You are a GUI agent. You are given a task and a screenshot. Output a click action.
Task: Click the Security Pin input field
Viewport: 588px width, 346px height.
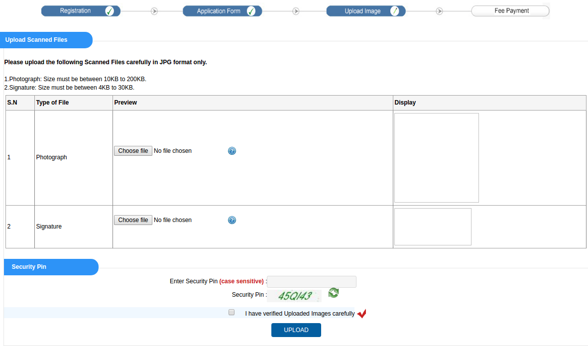(x=311, y=281)
